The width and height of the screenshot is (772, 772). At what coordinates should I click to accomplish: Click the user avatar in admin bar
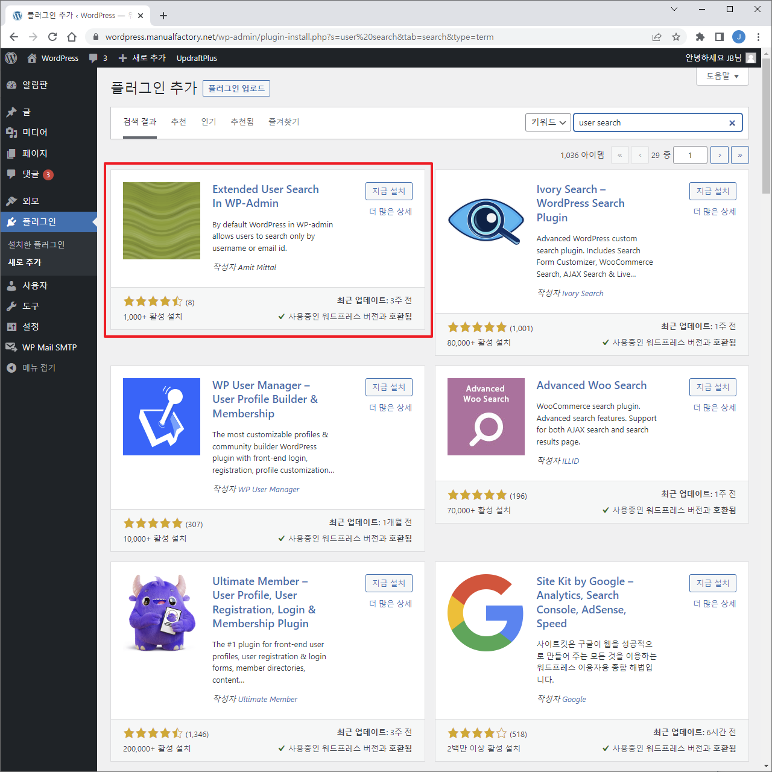(751, 58)
